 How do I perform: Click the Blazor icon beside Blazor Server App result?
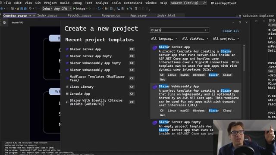pyautogui.click(x=155, y=48)
